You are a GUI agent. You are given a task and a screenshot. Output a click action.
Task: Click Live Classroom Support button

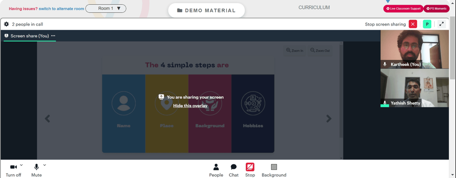(x=404, y=9)
